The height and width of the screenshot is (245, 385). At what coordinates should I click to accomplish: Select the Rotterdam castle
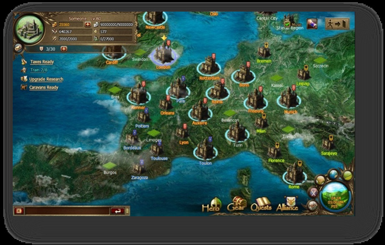coord(209,66)
